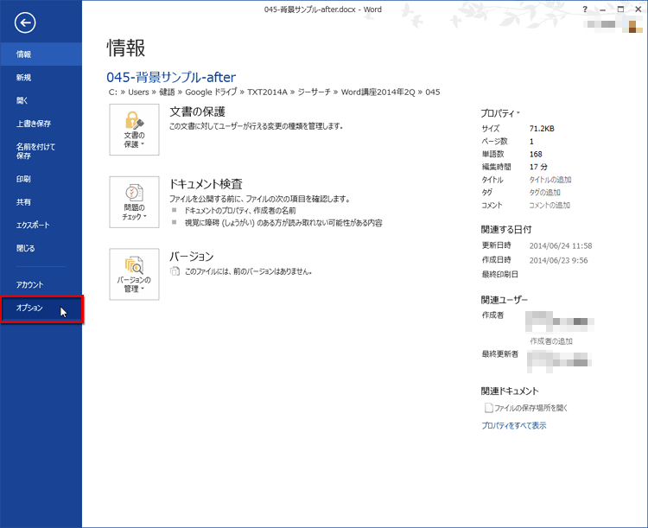Click 作成者の追加 to add author
The height and width of the screenshot is (528, 648).
pyautogui.click(x=551, y=341)
